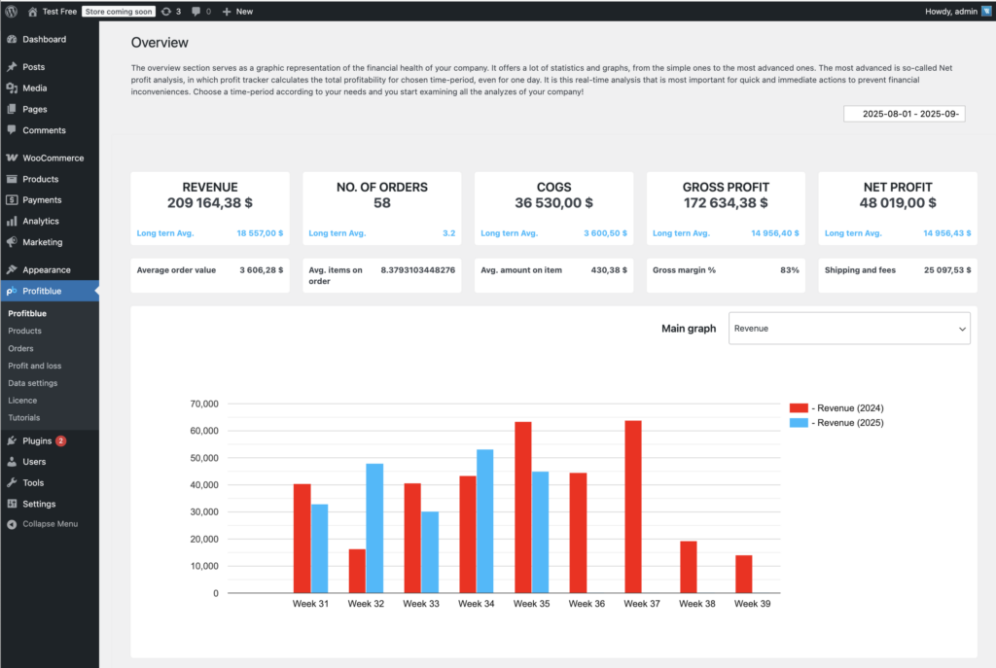Image resolution: width=996 pixels, height=668 pixels.
Task: Click the Store coming soon badge
Action: pyautogui.click(x=118, y=11)
